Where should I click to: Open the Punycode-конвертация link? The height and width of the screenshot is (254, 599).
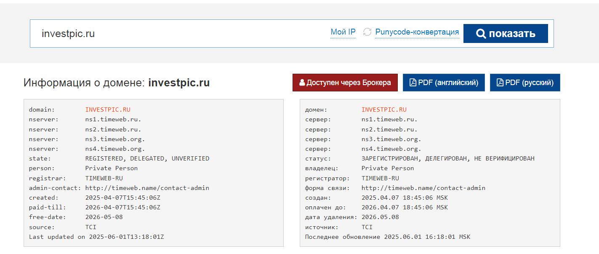click(417, 32)
